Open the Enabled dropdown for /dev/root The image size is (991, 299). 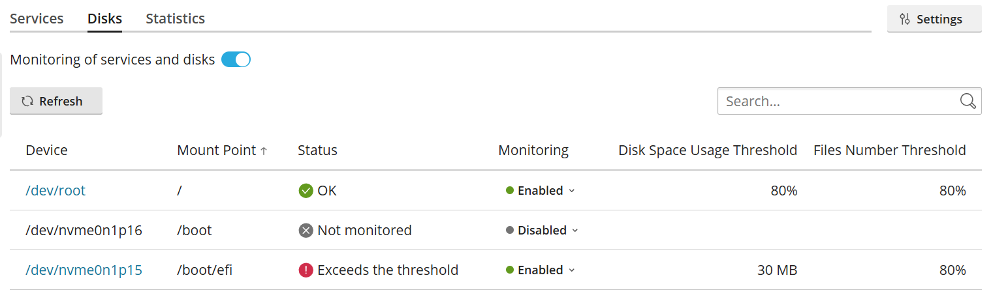click(x=541, y=191)
